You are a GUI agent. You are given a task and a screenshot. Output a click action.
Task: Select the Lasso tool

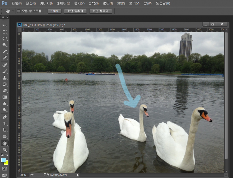(x=5, y=38)
